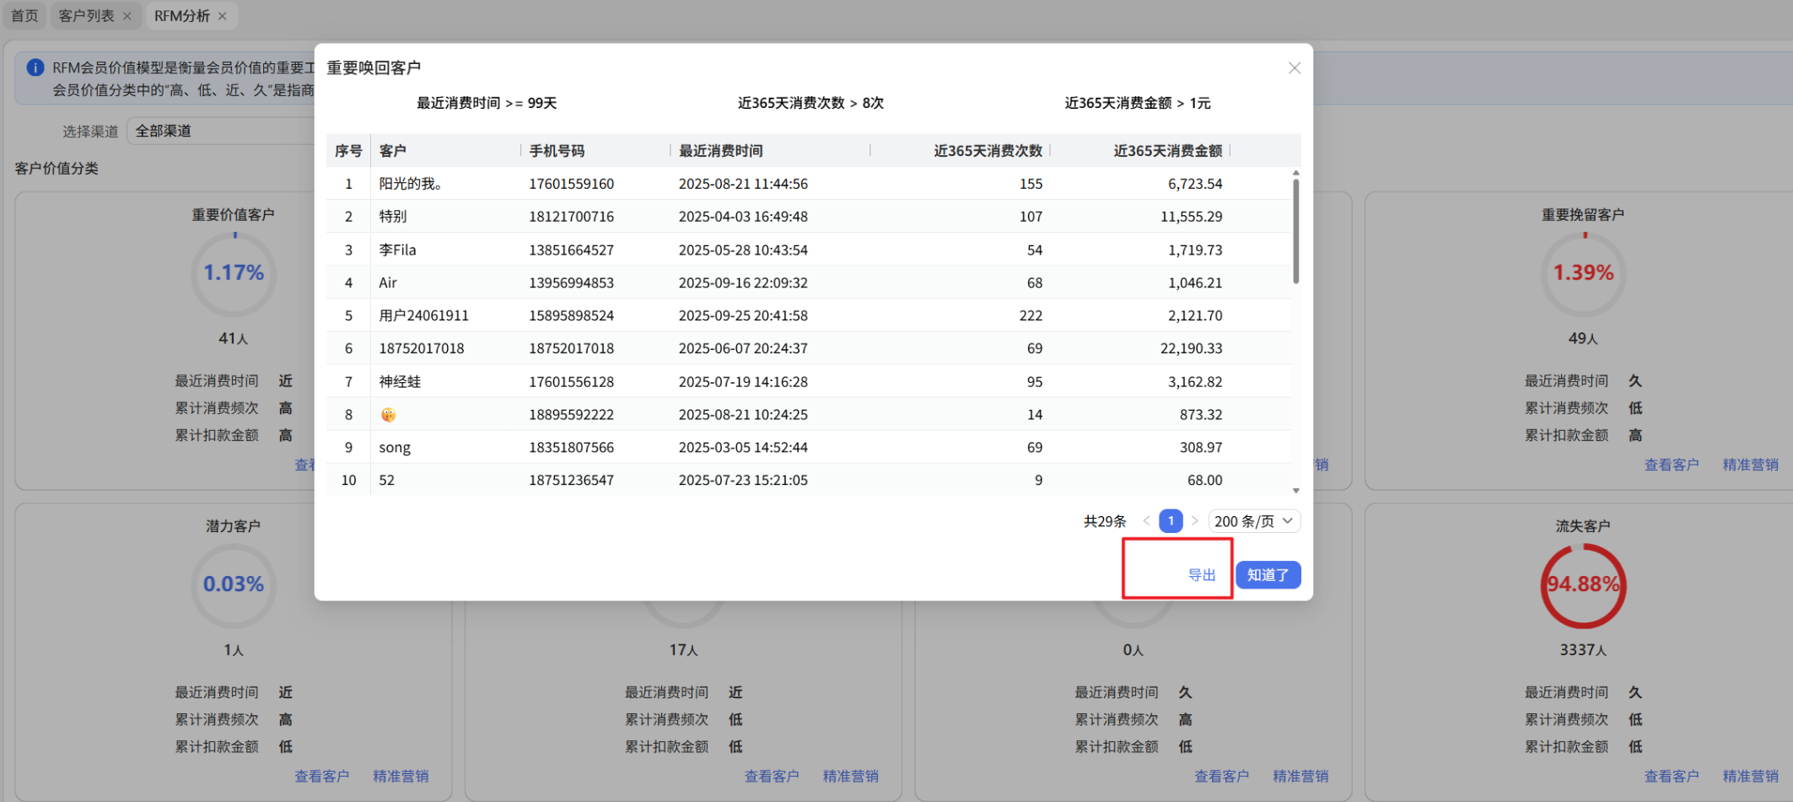Close the 重要唤回客户 dialog
This screenshot has width=1793, height=802.
point(1295,68)
